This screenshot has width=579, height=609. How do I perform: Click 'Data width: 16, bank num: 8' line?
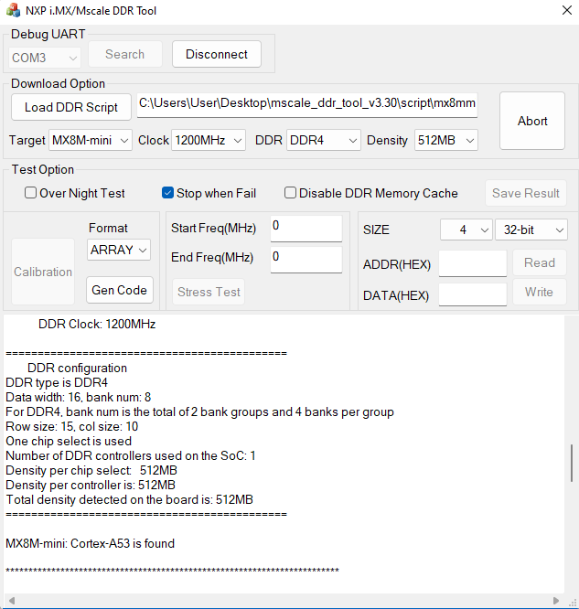(x=78, y=398)
